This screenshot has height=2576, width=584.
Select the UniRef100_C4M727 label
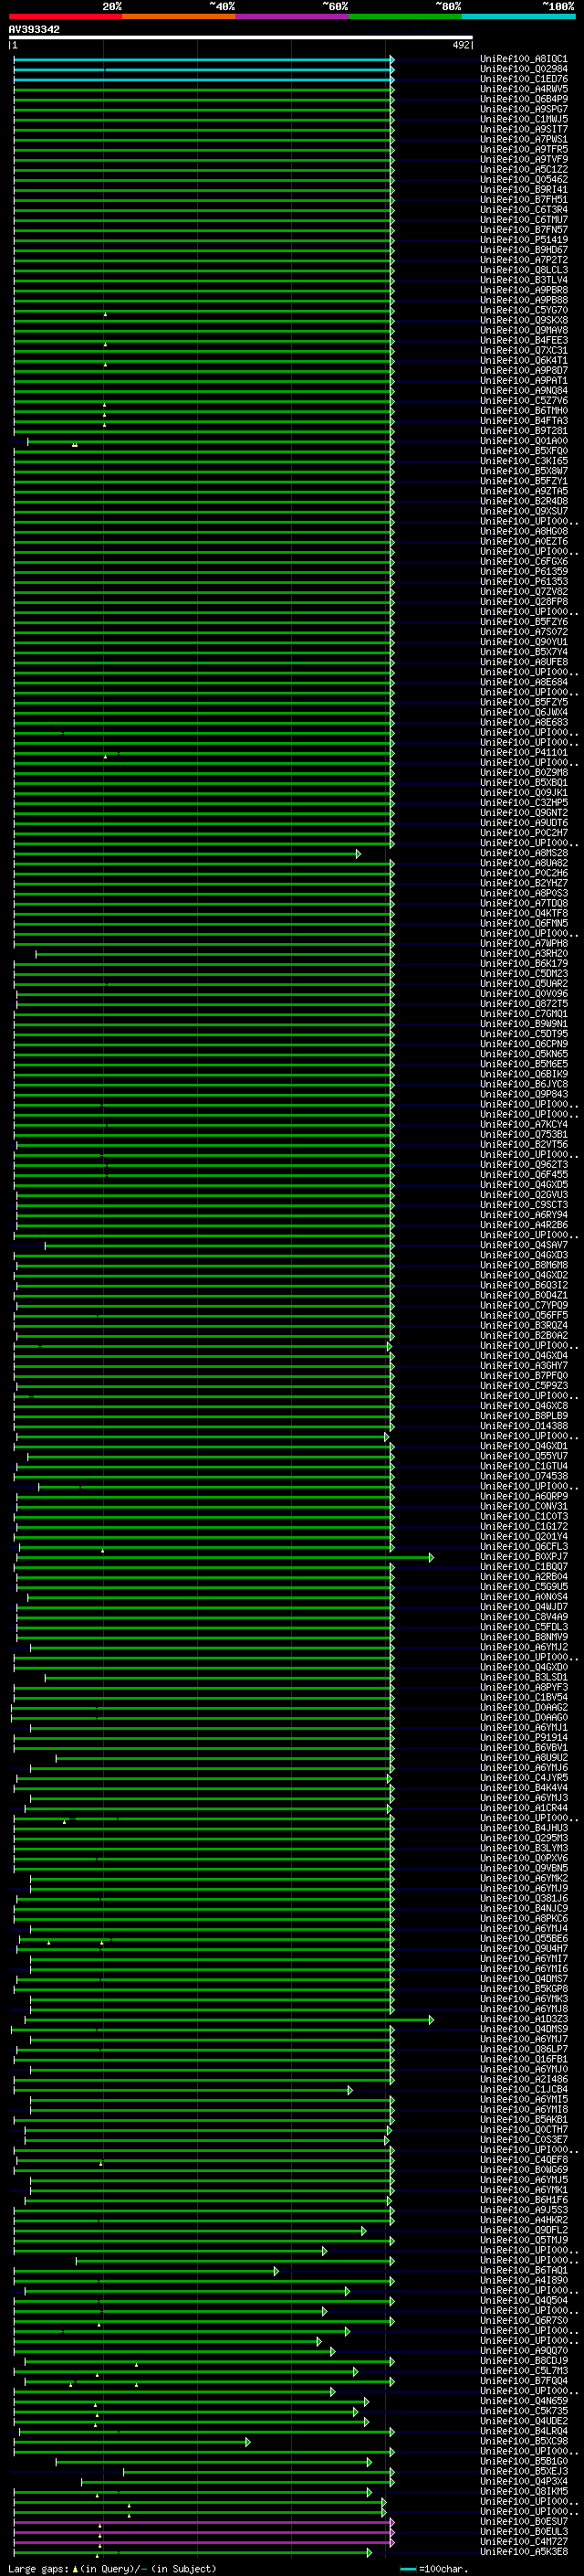coord(524,2540)
